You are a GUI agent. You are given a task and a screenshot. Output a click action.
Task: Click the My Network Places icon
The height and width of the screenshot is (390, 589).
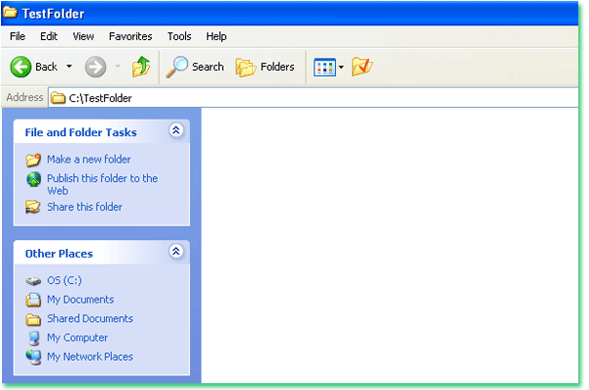coord(33,357)
